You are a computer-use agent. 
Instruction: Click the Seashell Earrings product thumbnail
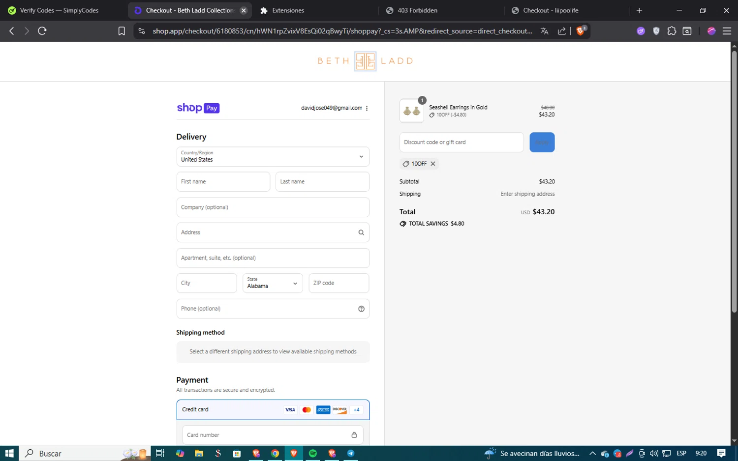pyautogui.click(x=412, y=111)
